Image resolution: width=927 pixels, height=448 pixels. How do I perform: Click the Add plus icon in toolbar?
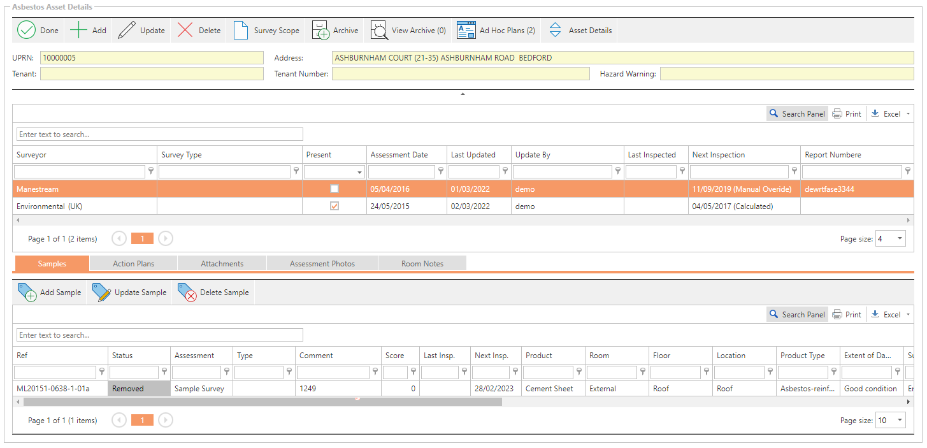tap(78, 31)
